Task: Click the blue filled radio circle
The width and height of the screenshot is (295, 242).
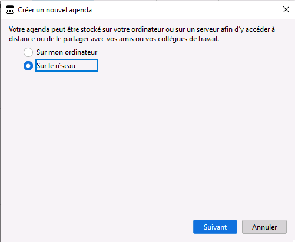Action: (28, 66)
